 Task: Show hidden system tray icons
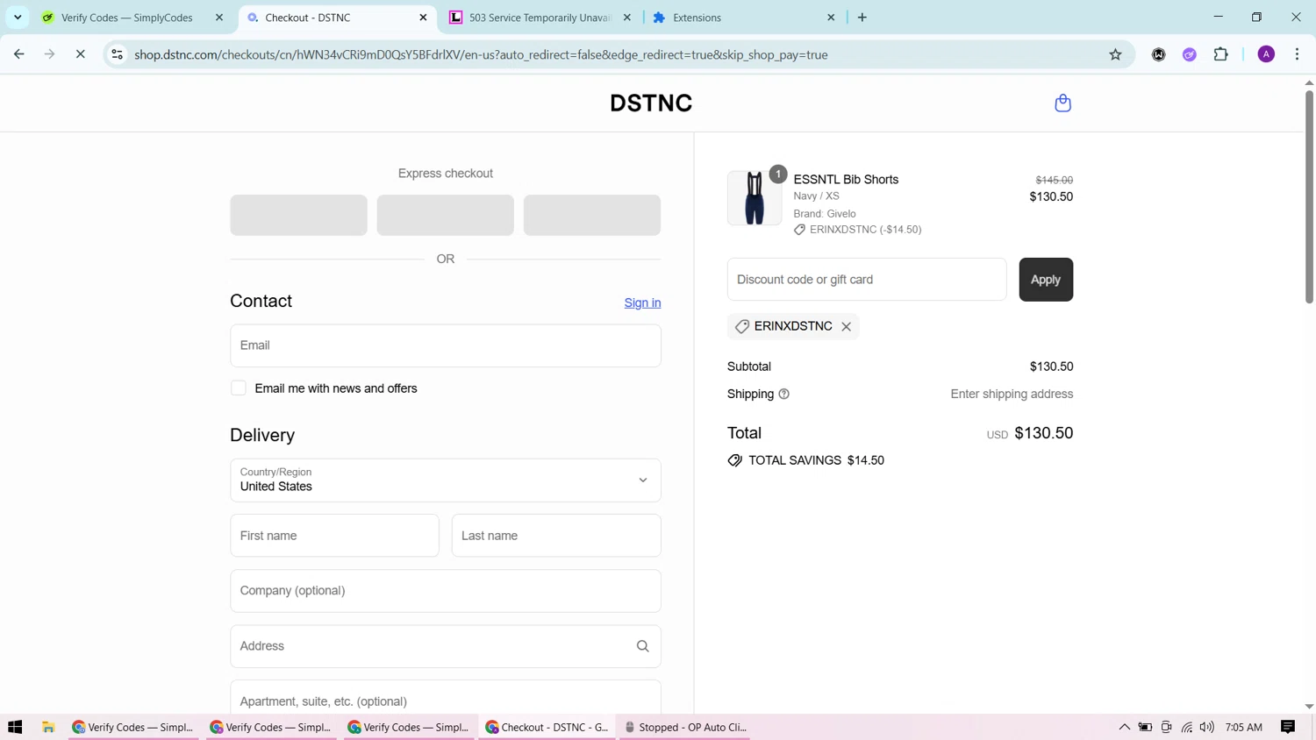[1124, 727]
